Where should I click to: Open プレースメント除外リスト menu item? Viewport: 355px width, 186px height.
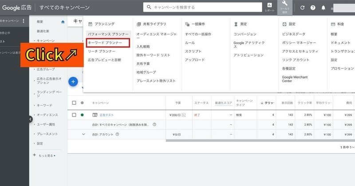(x=156, y=81)
